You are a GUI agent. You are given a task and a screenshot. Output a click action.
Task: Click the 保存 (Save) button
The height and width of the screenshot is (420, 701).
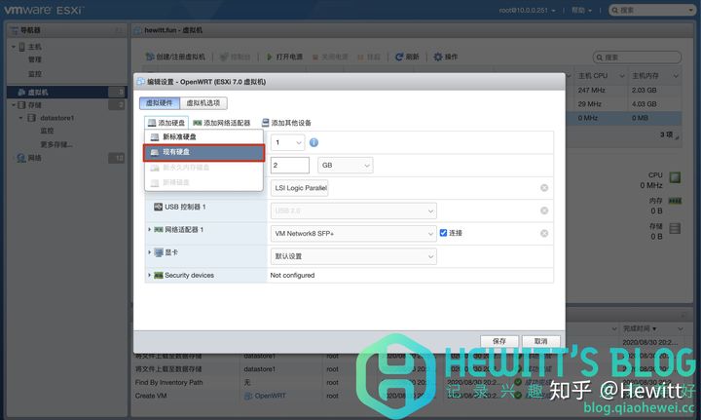pos(499,341)
